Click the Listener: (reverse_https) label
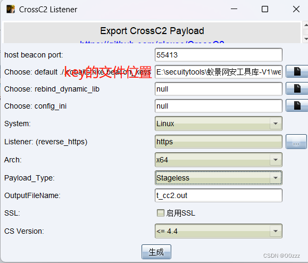The height and width of the screenshot is (263, 308). click(46, 142)
